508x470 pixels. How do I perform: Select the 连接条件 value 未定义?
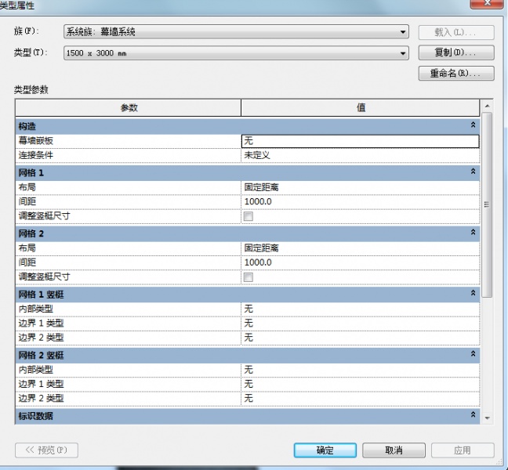point(361,155)
